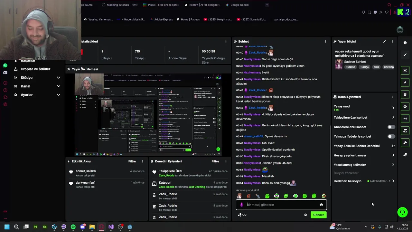Open the info icon in the quick actions rail
Viewport: 412px width, 232px height.
(x=405, y=43)
